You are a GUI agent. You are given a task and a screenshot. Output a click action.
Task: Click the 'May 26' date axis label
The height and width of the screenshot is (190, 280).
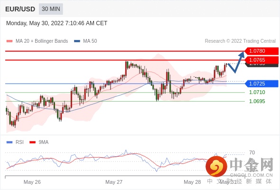point(32,182)
